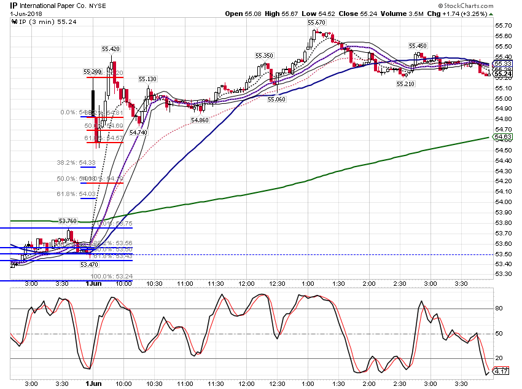Click the 54.00 price axis label
522x389 pixels.
[x=504, y=202]
